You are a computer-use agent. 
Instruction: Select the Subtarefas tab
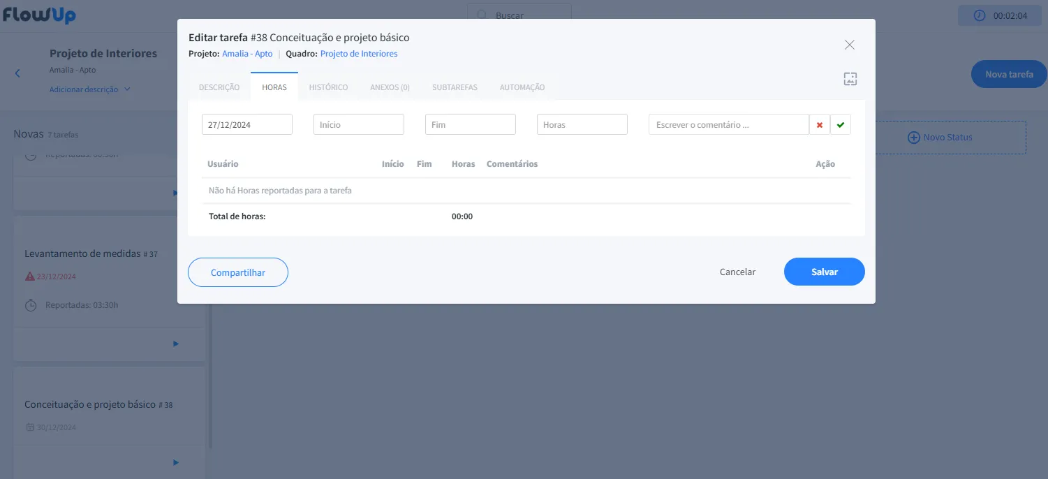(x=455, y=87)
